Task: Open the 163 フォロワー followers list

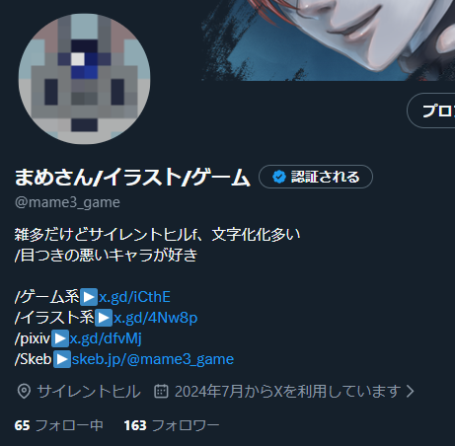Action: (x=172, y=425)
